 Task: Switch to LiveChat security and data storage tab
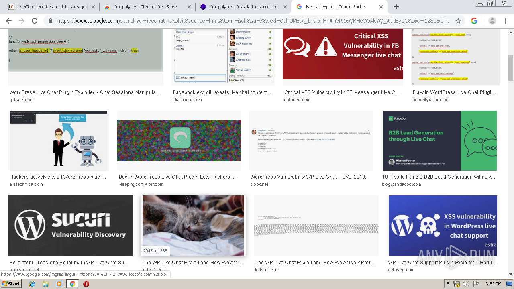point(50,7)
